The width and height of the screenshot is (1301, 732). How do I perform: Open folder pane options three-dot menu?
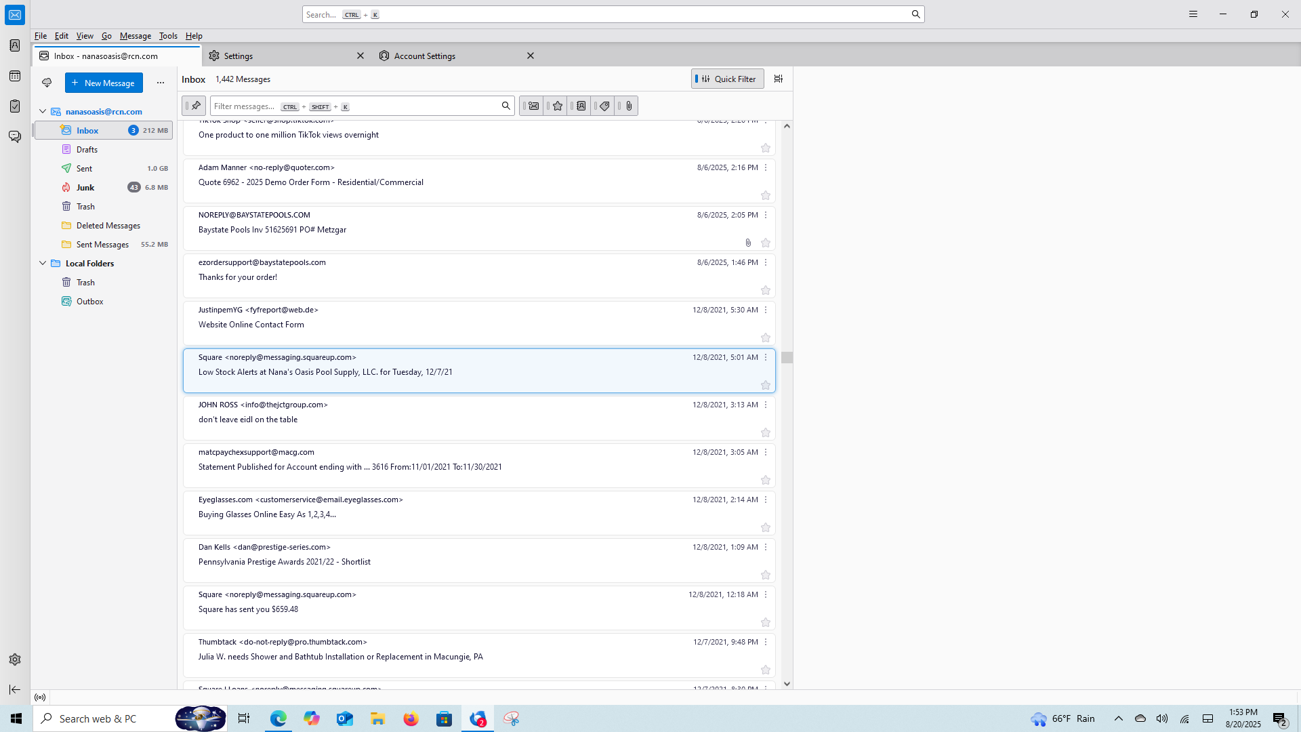(161, 83)
